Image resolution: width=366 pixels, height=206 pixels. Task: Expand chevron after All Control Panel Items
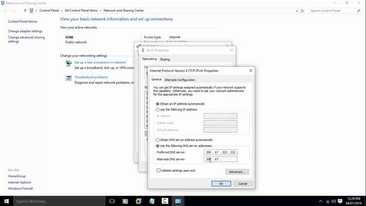point(101,10)
